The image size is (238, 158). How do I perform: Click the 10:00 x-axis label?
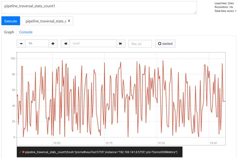point(57,143)
